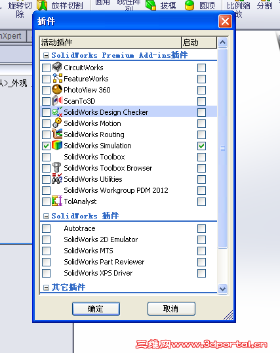Check PhotoView 360 startup checkbox

[201, 91]
